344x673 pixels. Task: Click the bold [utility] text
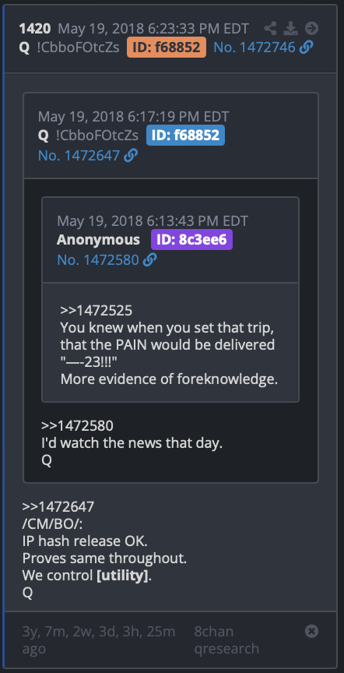(x=122, y=576)
